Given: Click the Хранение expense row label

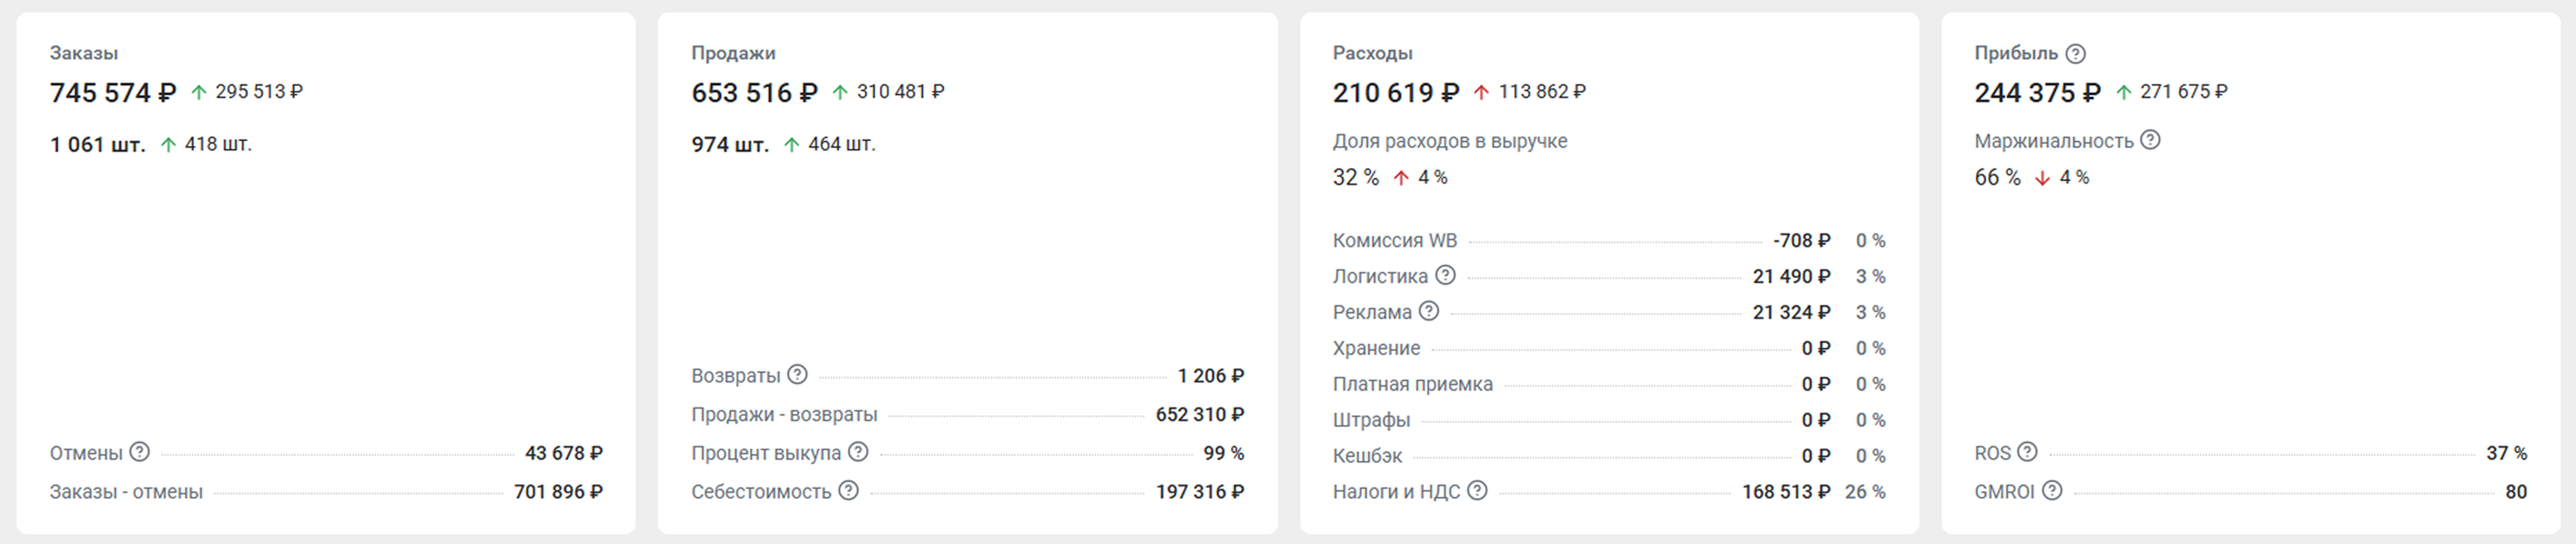Looking at the screenshot, I should (1376, 348).
